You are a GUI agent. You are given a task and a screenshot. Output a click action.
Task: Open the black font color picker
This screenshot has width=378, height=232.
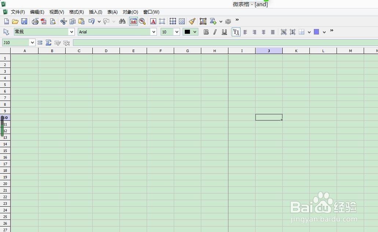[x=190, y=32]
